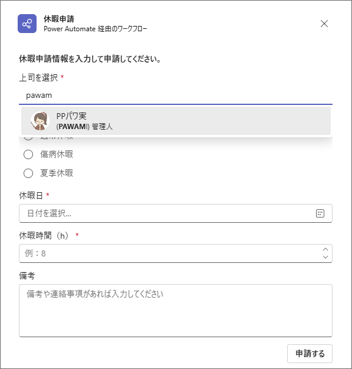
Task: Submit with the 申請する button
Action: point(310,354)
